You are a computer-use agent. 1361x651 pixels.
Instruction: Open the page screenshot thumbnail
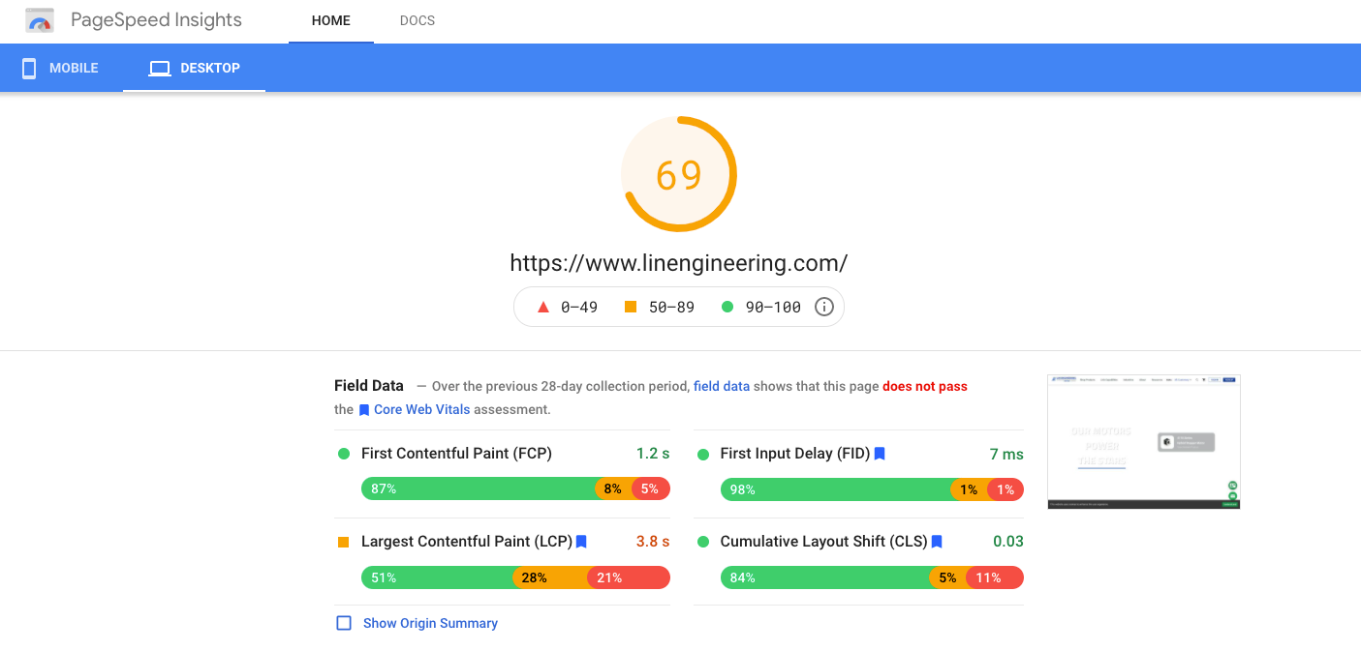[x=1144, y=441]
